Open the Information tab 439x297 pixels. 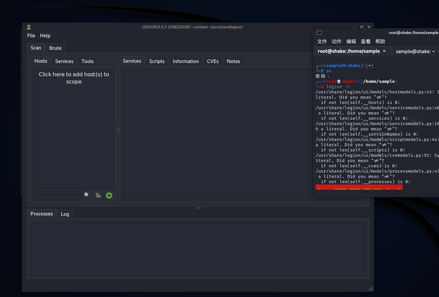click(186, 61)
